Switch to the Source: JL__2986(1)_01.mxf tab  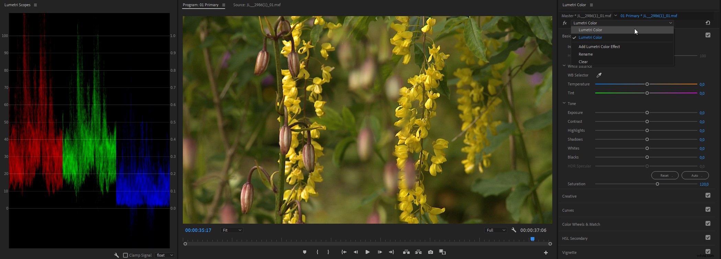[x=257, y=5]
